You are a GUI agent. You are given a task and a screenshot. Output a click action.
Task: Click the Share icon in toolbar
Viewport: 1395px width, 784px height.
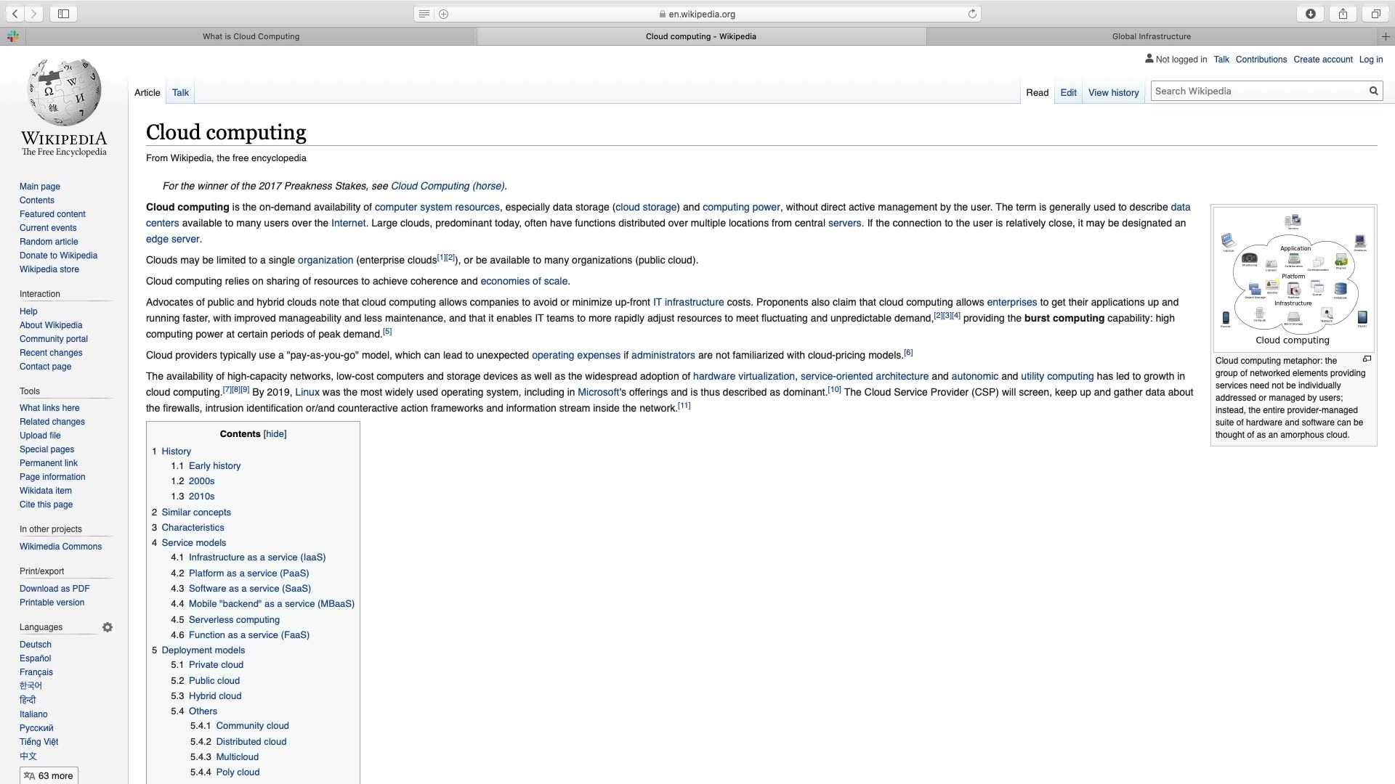pos(1343,14)
